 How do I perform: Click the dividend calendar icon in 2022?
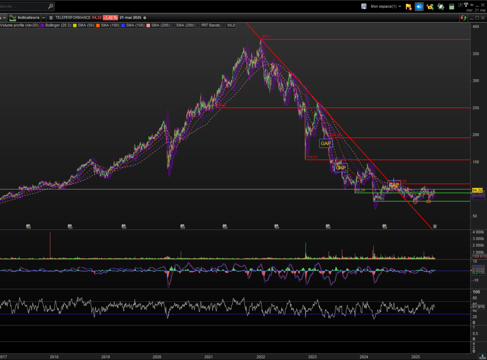276,226
